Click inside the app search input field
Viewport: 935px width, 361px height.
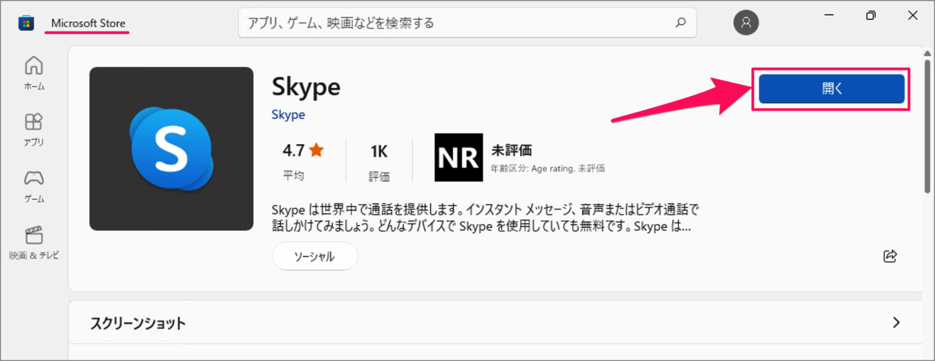pos(426,22)
